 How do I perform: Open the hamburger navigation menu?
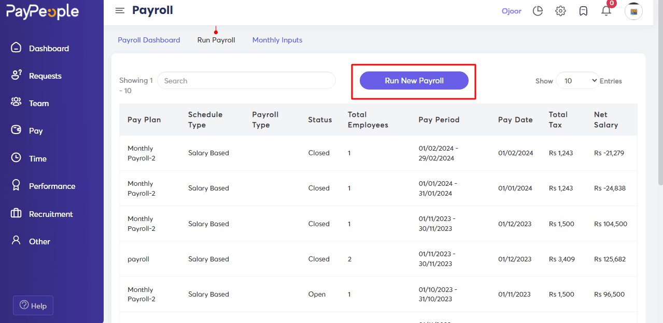tap(120, 10)
